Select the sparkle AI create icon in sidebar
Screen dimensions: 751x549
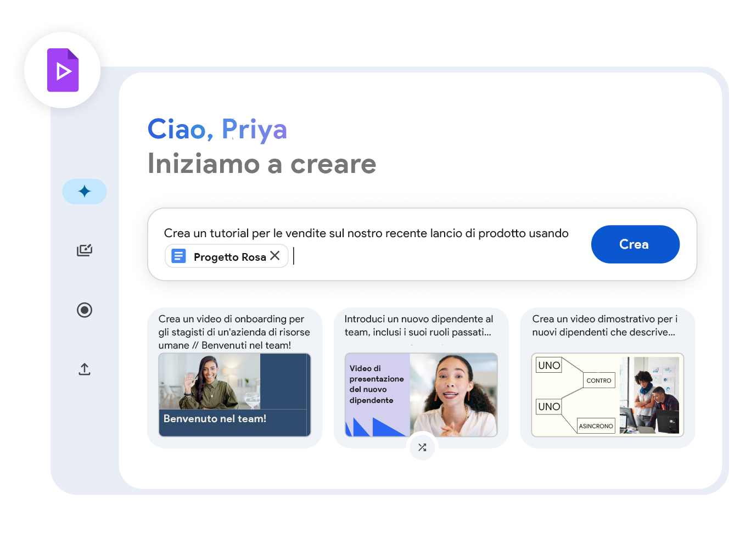tap(85, 192)
